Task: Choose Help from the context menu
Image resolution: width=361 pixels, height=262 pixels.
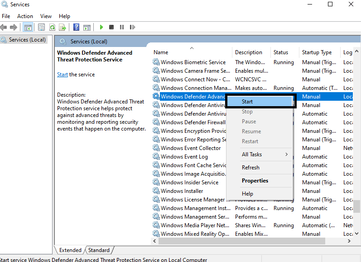Action: click(260, 194)
